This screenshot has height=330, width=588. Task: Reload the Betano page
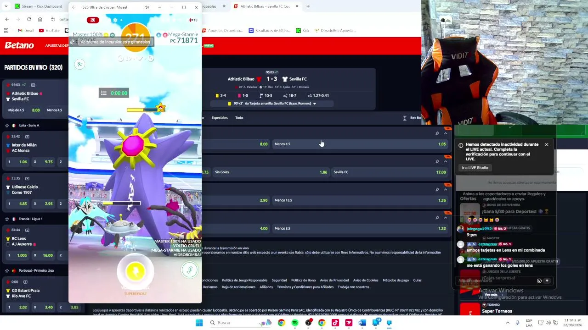pos(29,19)
